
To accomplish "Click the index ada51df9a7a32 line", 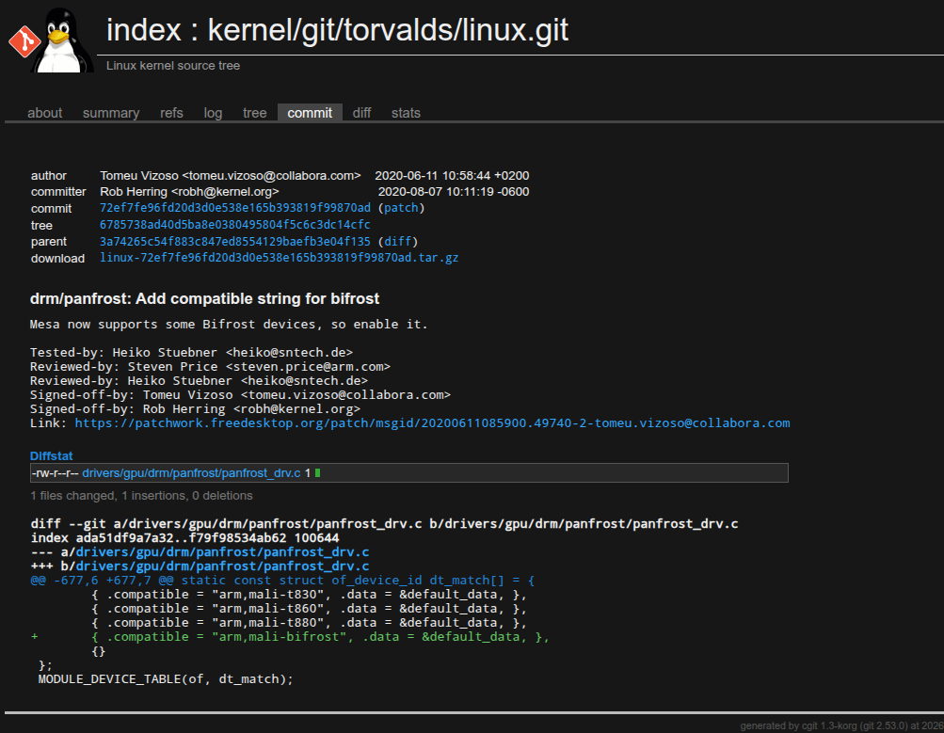I will [x=184, y=538].
